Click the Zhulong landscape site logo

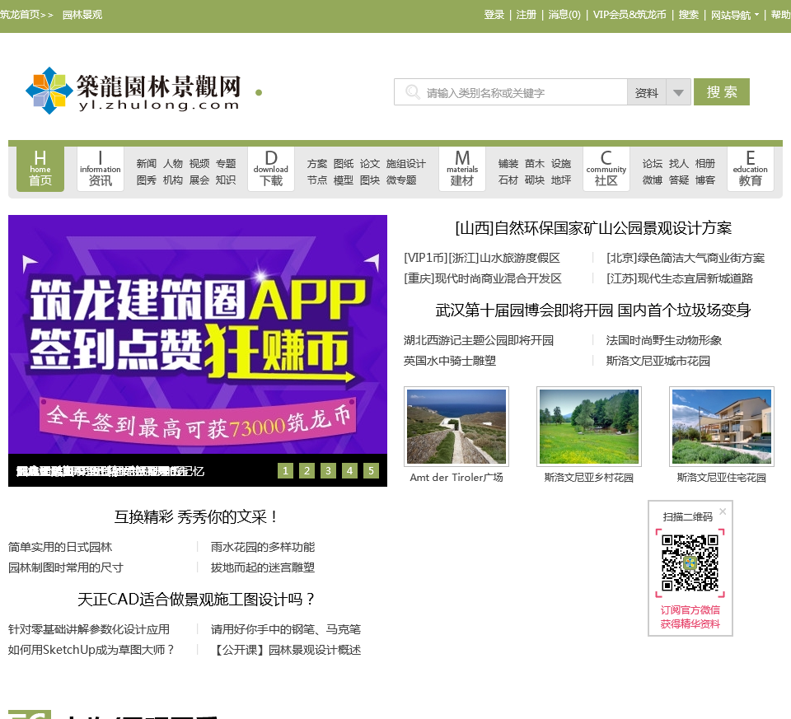[133, 91]
